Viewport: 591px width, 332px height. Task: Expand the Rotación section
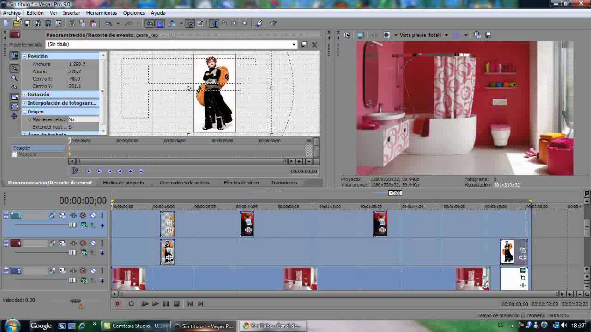(24, 95)
